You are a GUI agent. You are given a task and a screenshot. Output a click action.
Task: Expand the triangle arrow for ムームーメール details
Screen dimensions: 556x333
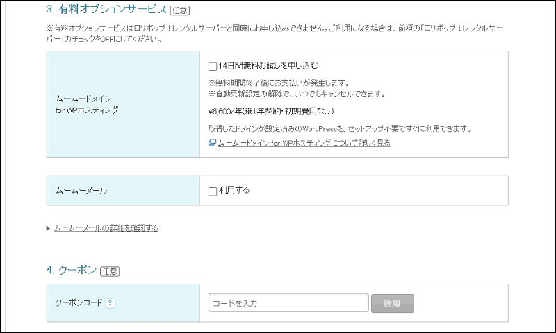[x=49, y=228]
